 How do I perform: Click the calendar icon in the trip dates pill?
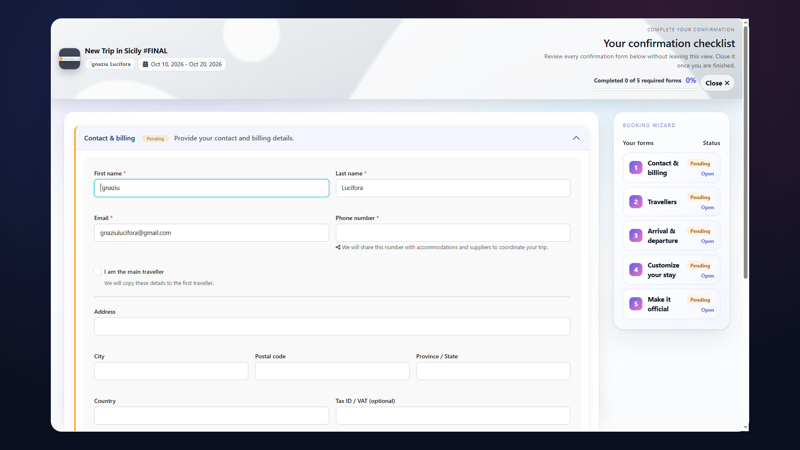coord(145,64)
